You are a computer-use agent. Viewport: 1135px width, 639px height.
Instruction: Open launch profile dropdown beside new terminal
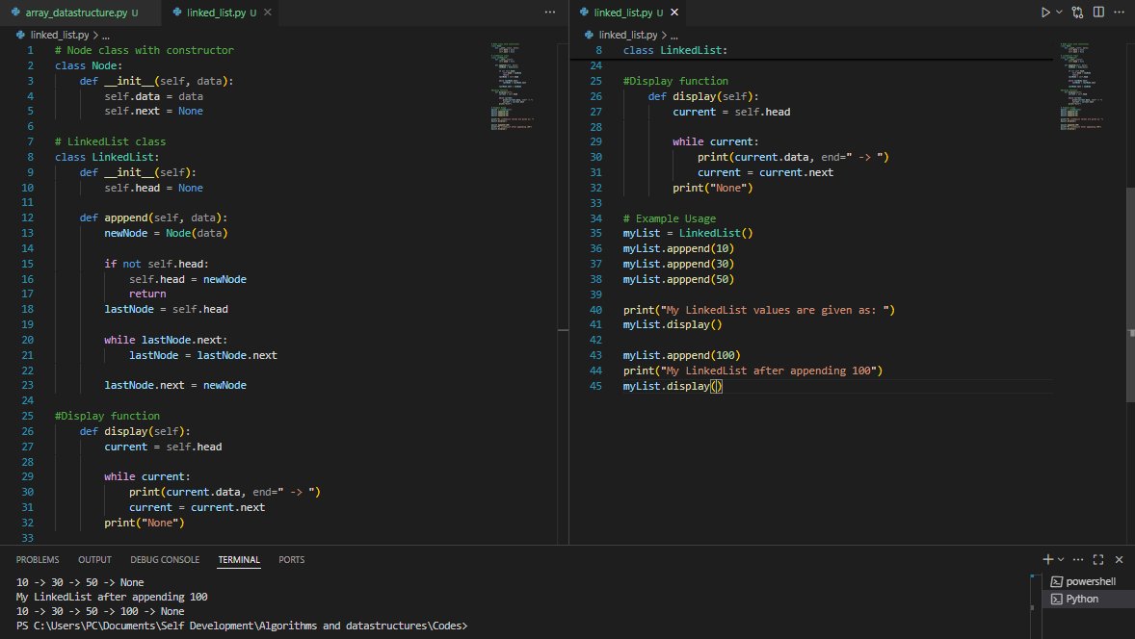[x=1061, y=559]
